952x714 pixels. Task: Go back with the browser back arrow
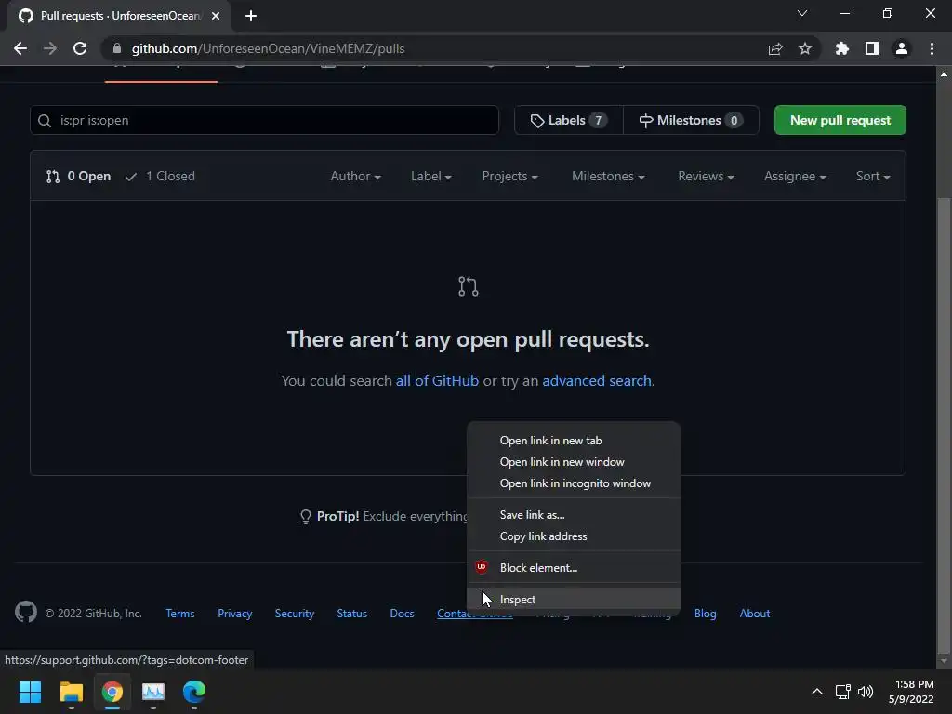(x=20, y=48)
